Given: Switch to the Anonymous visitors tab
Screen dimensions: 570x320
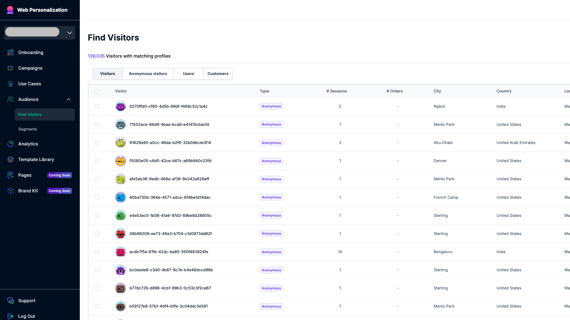Looking at the screenshot, I should pos(148,74).
